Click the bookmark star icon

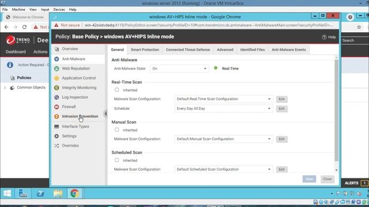[359, 27]
